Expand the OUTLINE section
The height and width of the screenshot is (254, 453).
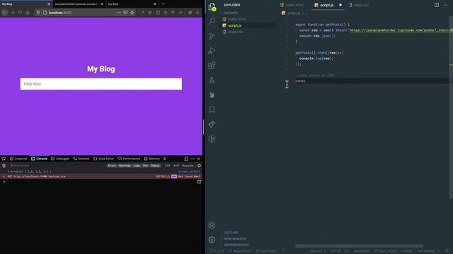(231, 232)
